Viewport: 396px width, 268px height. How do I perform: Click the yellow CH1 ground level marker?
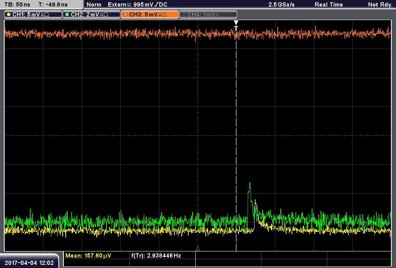point(9,230)
